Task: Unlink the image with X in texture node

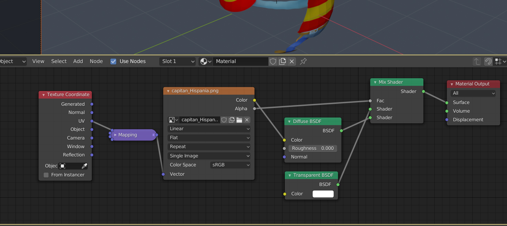Action: click(x=247, y=120)
